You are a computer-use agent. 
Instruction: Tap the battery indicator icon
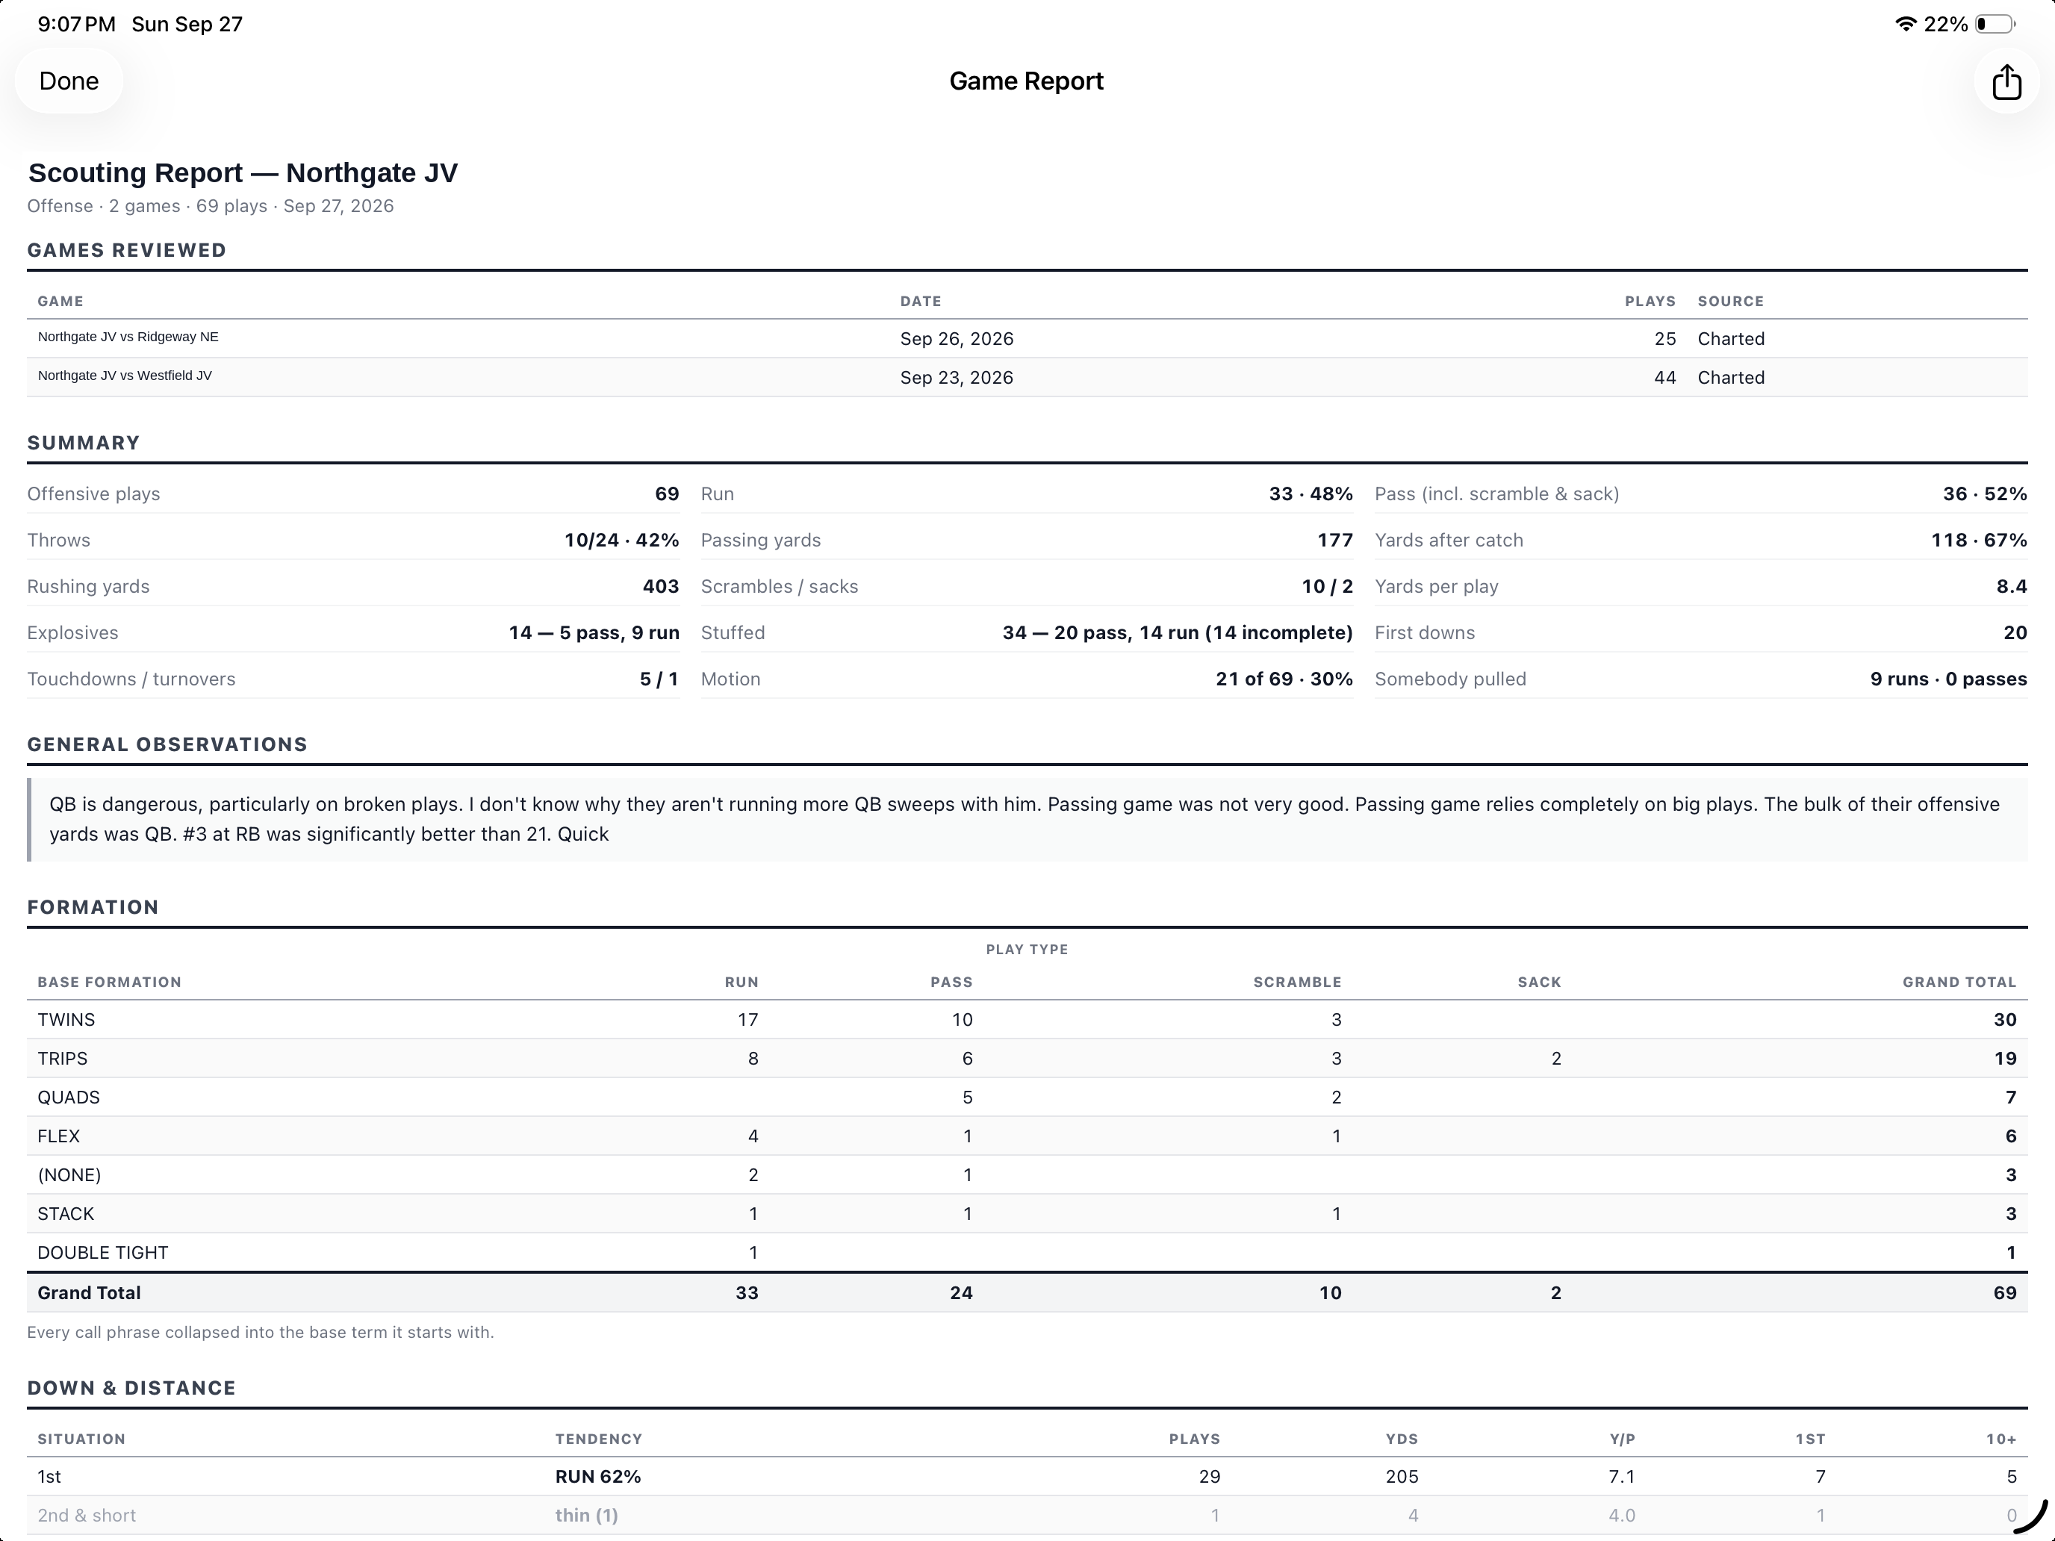pyautogui.click(x=1995, y=24)
